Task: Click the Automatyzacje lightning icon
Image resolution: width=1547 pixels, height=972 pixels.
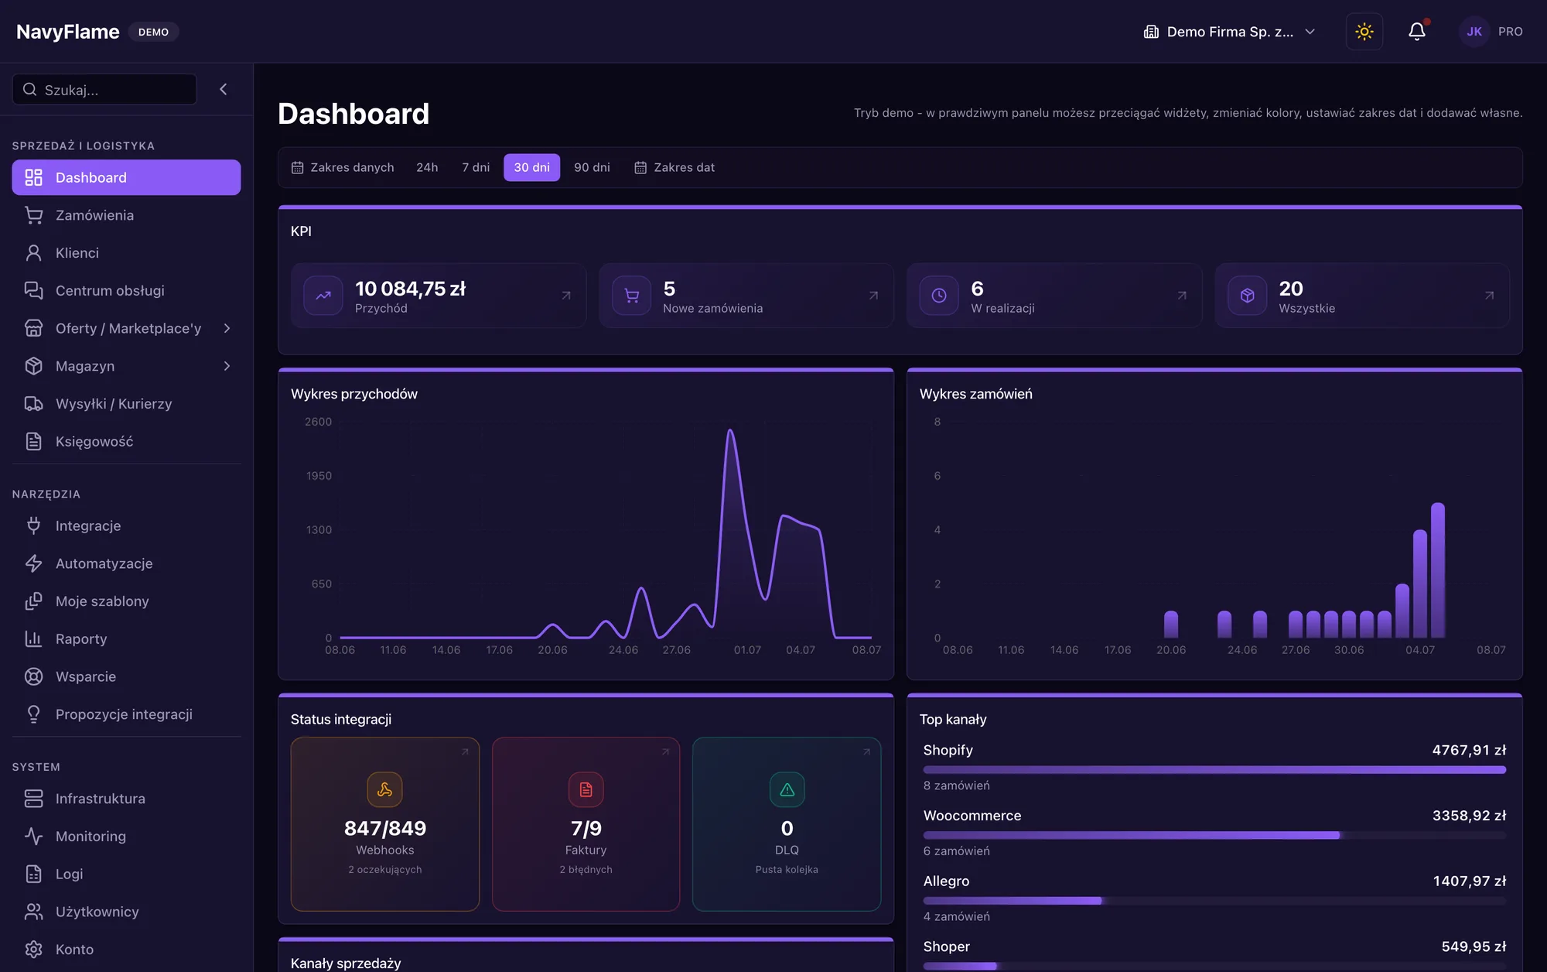Action: click(x=33, y=563)
